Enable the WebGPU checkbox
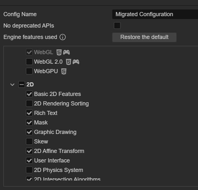198x190 pixels. tap(29, 71)
